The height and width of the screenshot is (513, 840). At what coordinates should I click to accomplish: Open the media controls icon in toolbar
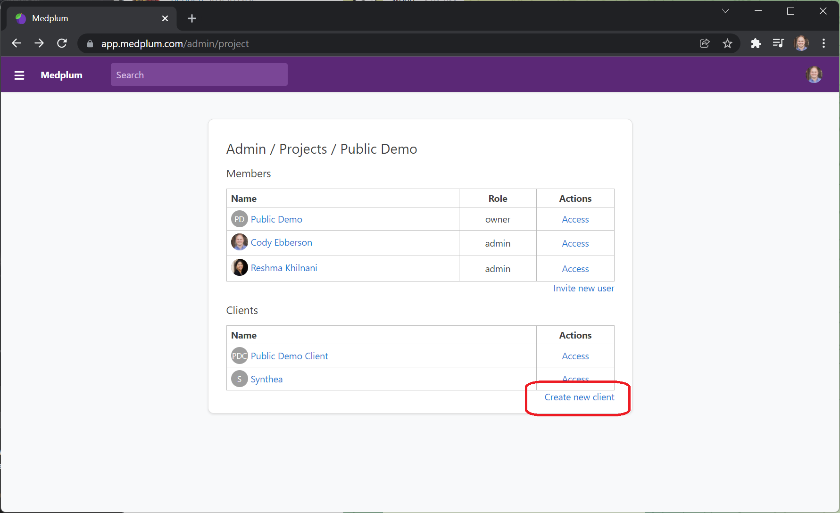pos(778,43)
